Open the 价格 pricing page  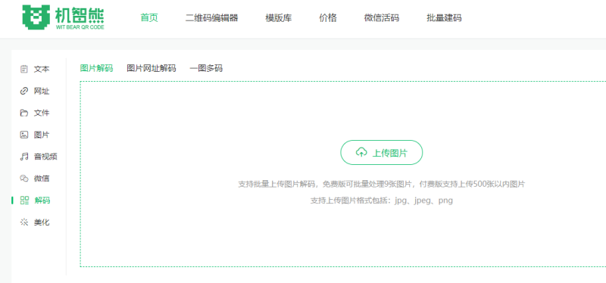click(x=328, y=17)
